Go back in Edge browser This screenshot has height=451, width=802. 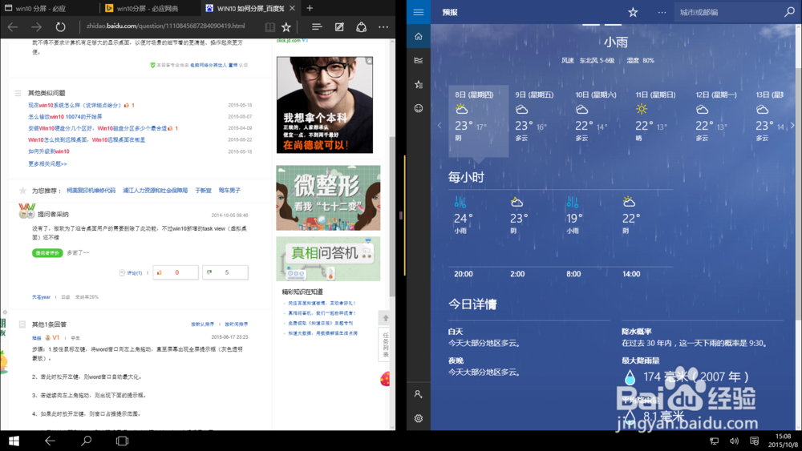(x=13, y=27)
